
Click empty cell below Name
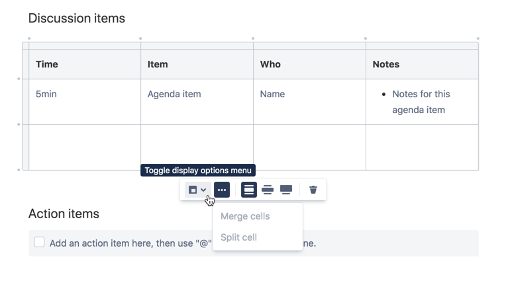click(x=309, y=147)
